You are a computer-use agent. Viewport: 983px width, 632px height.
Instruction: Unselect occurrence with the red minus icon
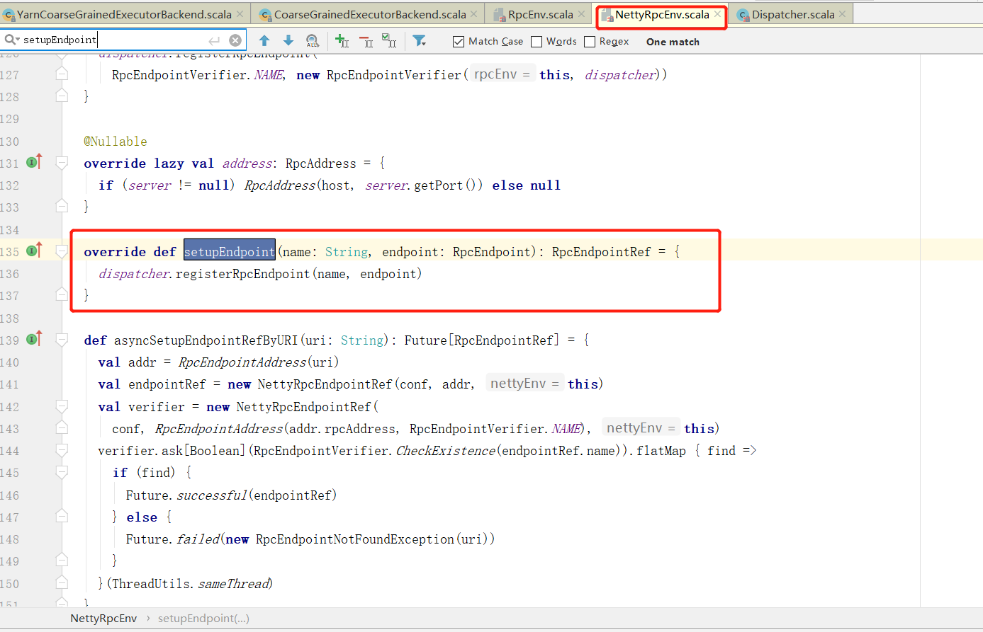366,41
